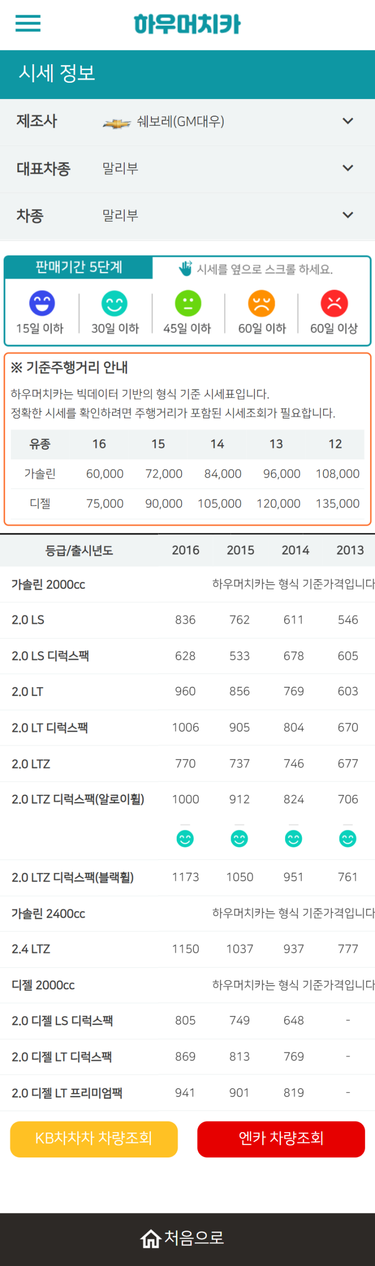Click the 2.0 디젤 LS 디럭스팩 row label
The height and width of the screenshot is (1266, 375).
point(63,1021)
